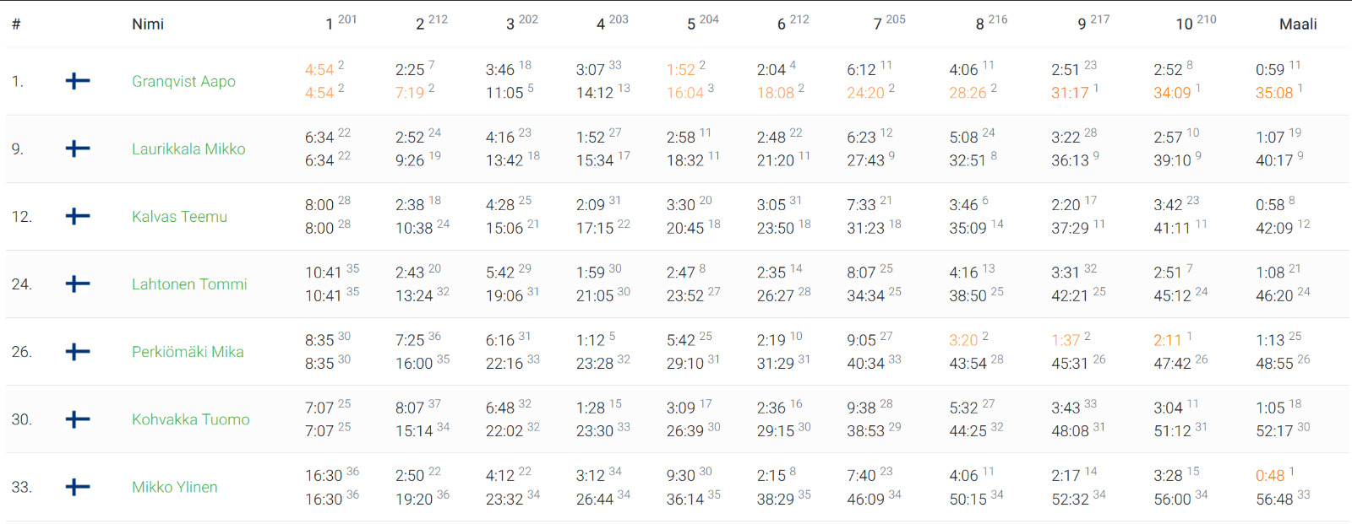
Task: Click the # rank column header
Action: (x=16, y=24)
